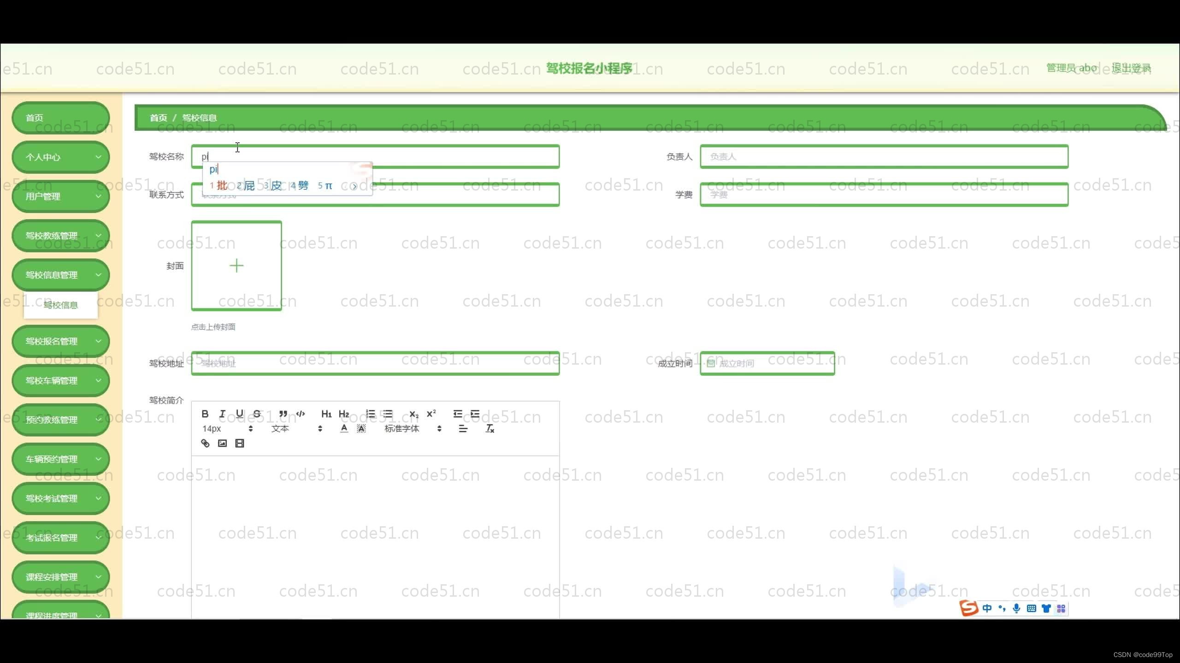This screenshot has height=663, width=1180.
Task: Click the Strikethrough formatting icon
Action: pyautogui.click(x=257, y=413)
